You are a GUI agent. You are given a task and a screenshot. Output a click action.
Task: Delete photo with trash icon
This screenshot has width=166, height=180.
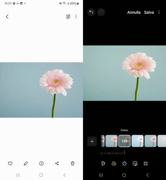[72, 163]
